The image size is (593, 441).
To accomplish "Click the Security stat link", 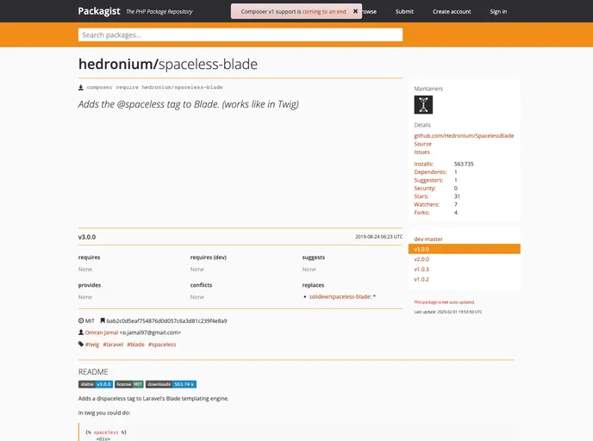I will pos(425,188).
